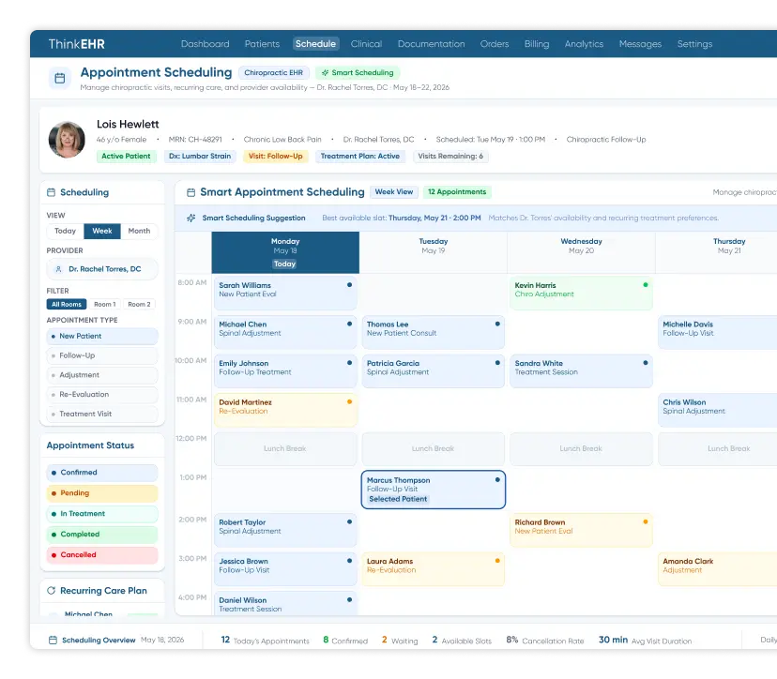The width and height of the screenshot is (777, 679).
Task: Filter appointments by Room 1
Action: [104, 304]
